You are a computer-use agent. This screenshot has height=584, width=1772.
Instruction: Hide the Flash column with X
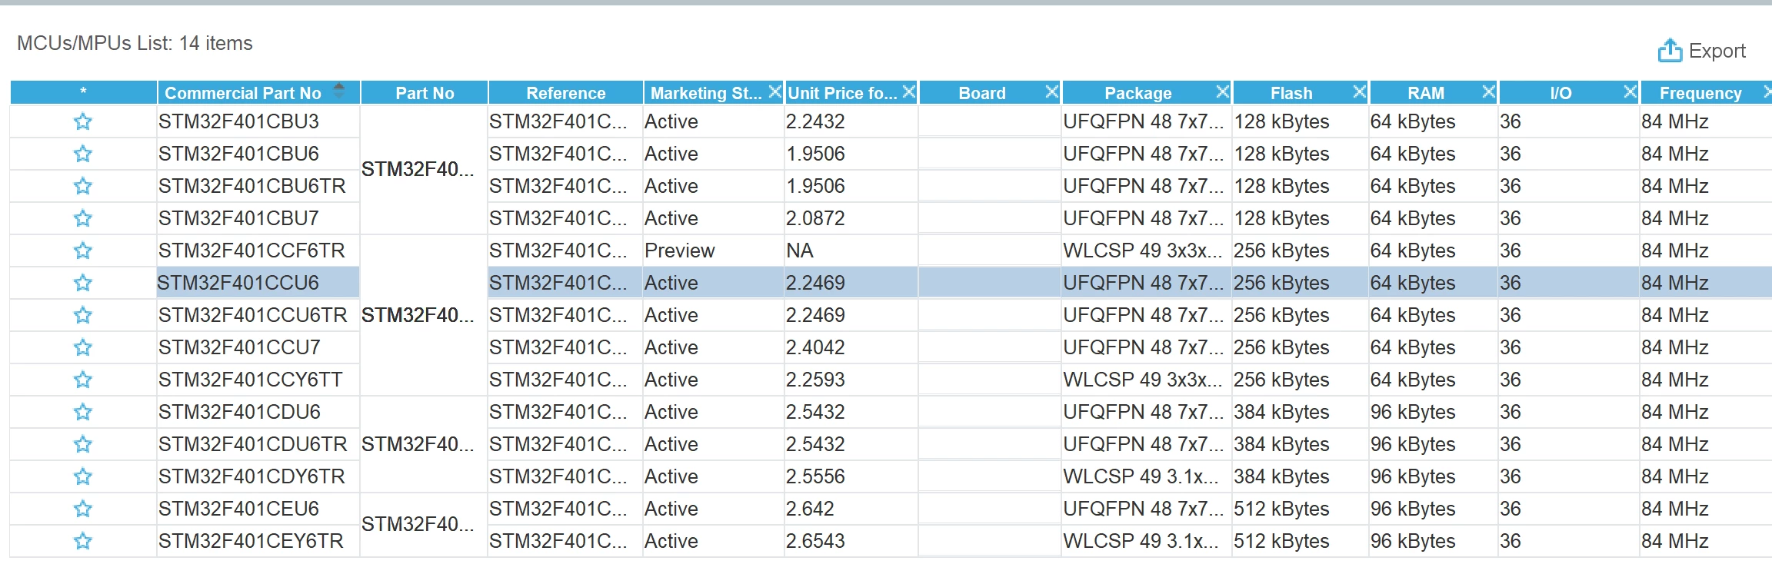coord(1360,91)
